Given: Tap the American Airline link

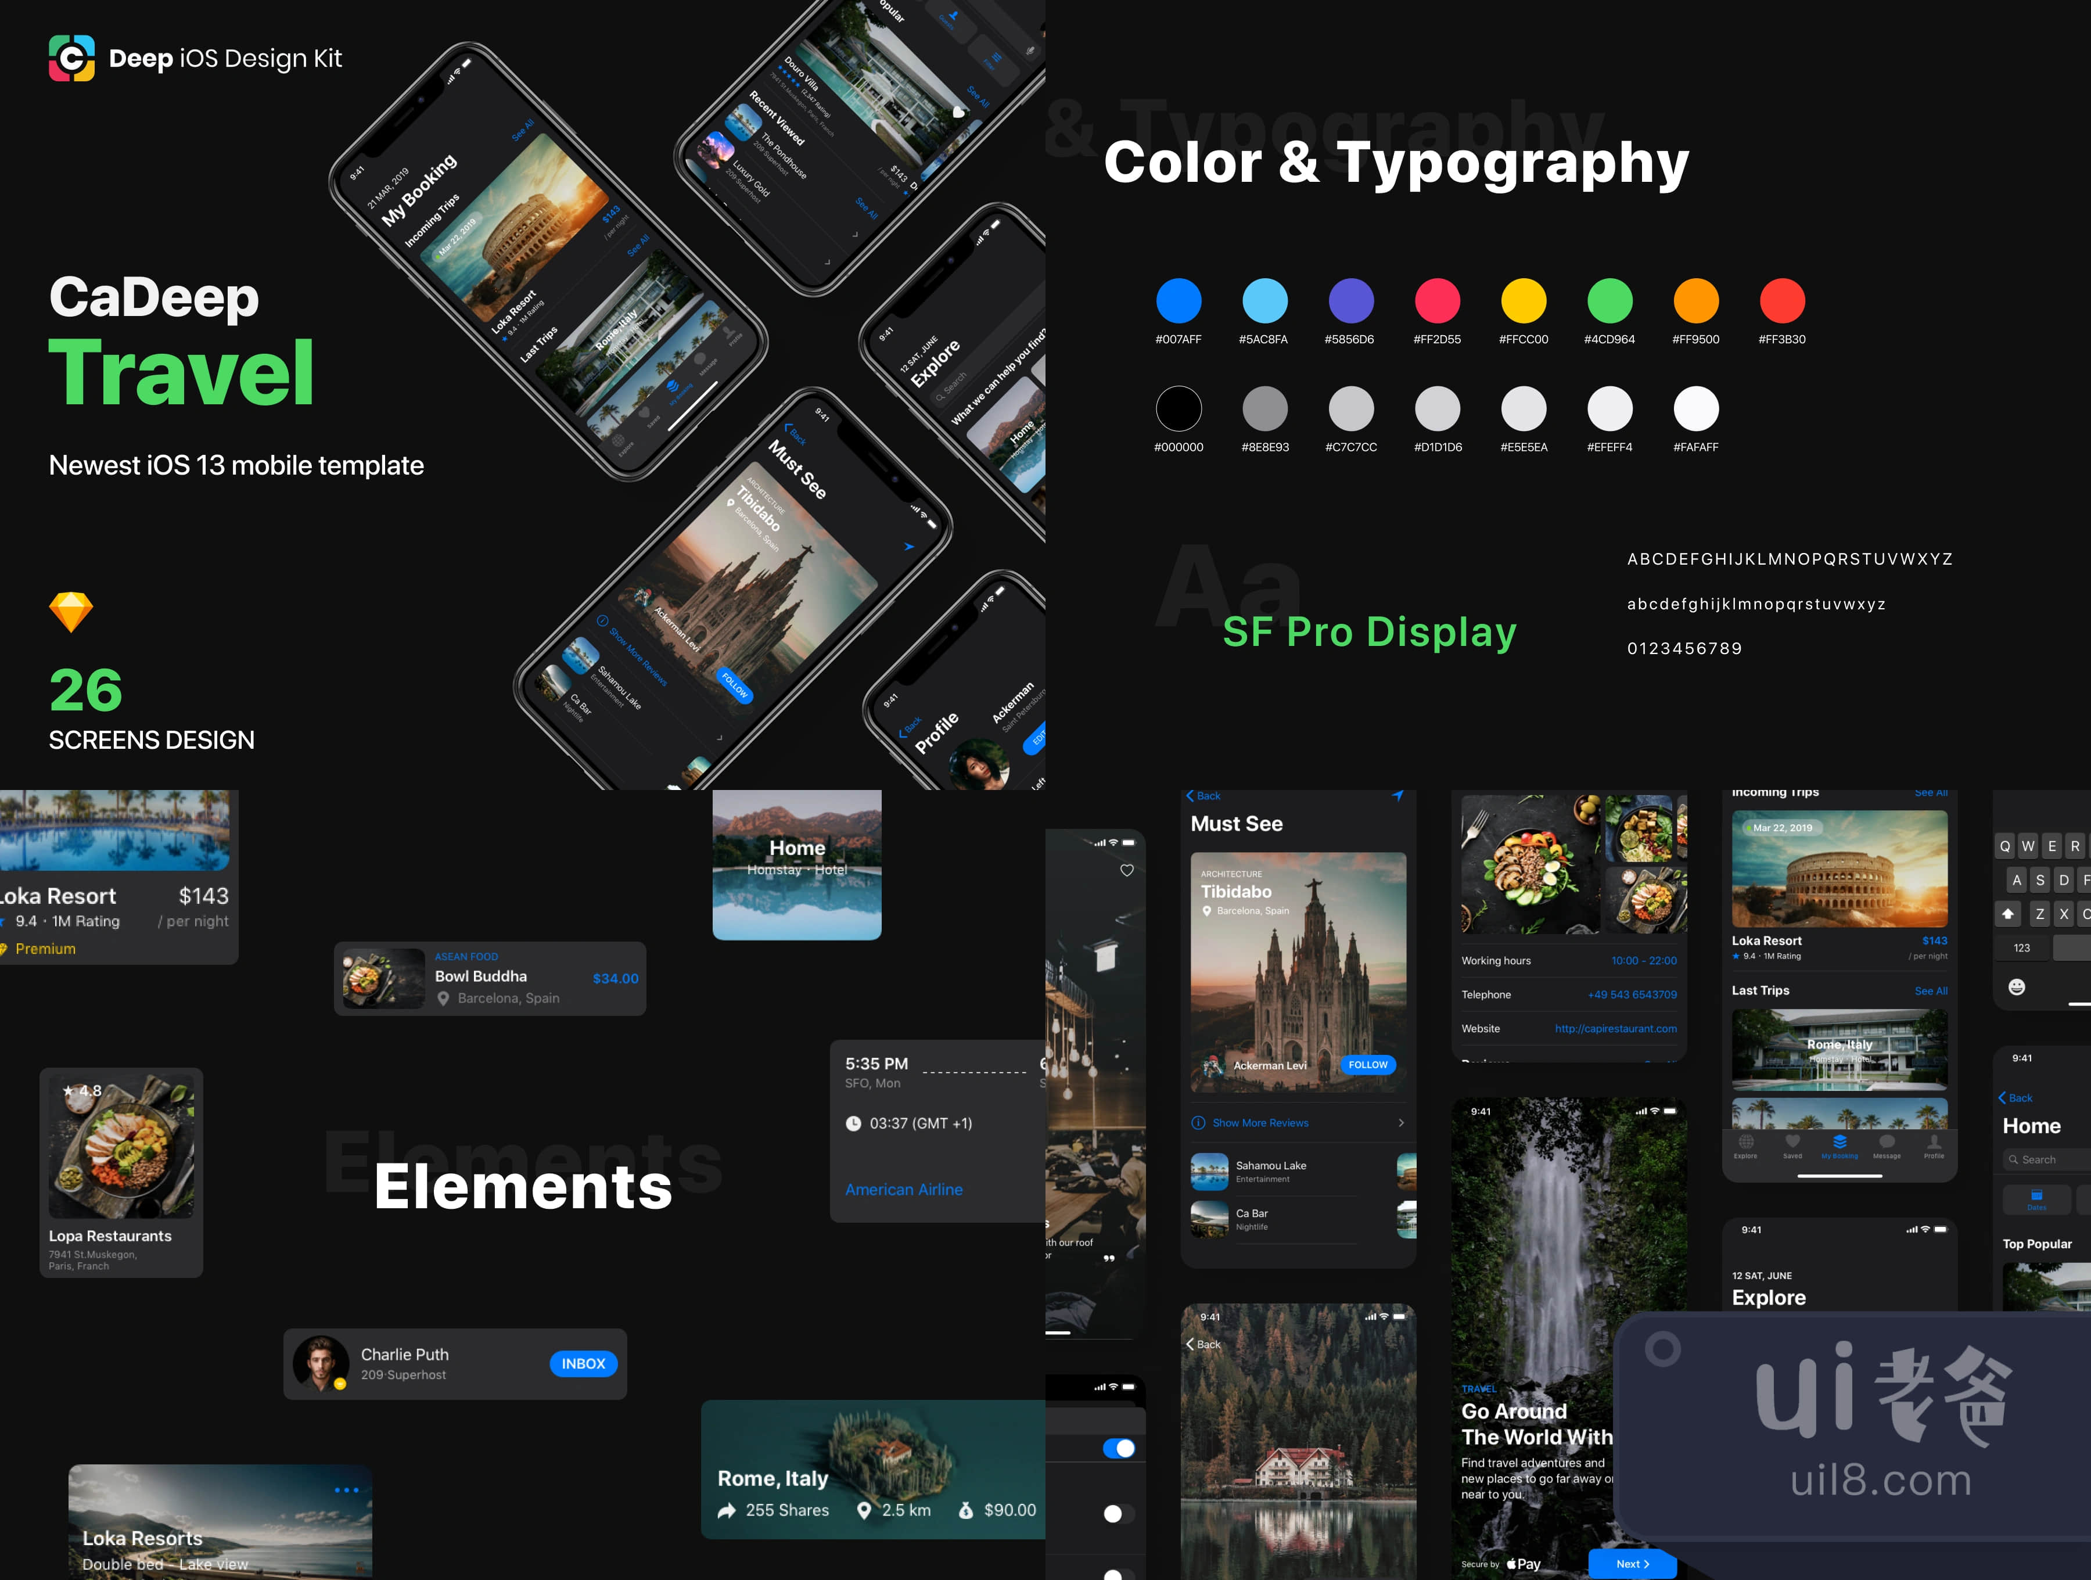Looking at the screenshot, I should 904,1190.
